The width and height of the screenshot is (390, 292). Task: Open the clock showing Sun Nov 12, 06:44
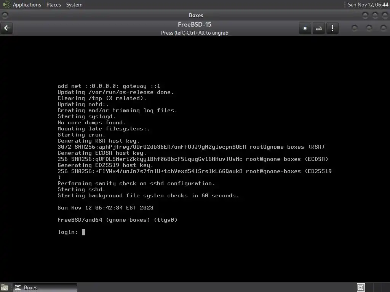click(x=368, y=5)
